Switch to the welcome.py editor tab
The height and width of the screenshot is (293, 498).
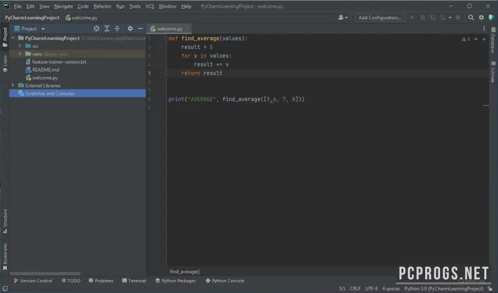pos(169,29)
